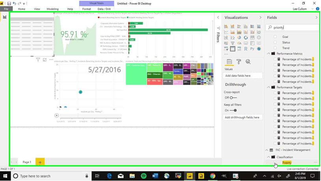Image resolution: width=321 pixels, height=181 pixels.
Task: Click the Focus mode icon on table visual
Action: click(45, 60)
